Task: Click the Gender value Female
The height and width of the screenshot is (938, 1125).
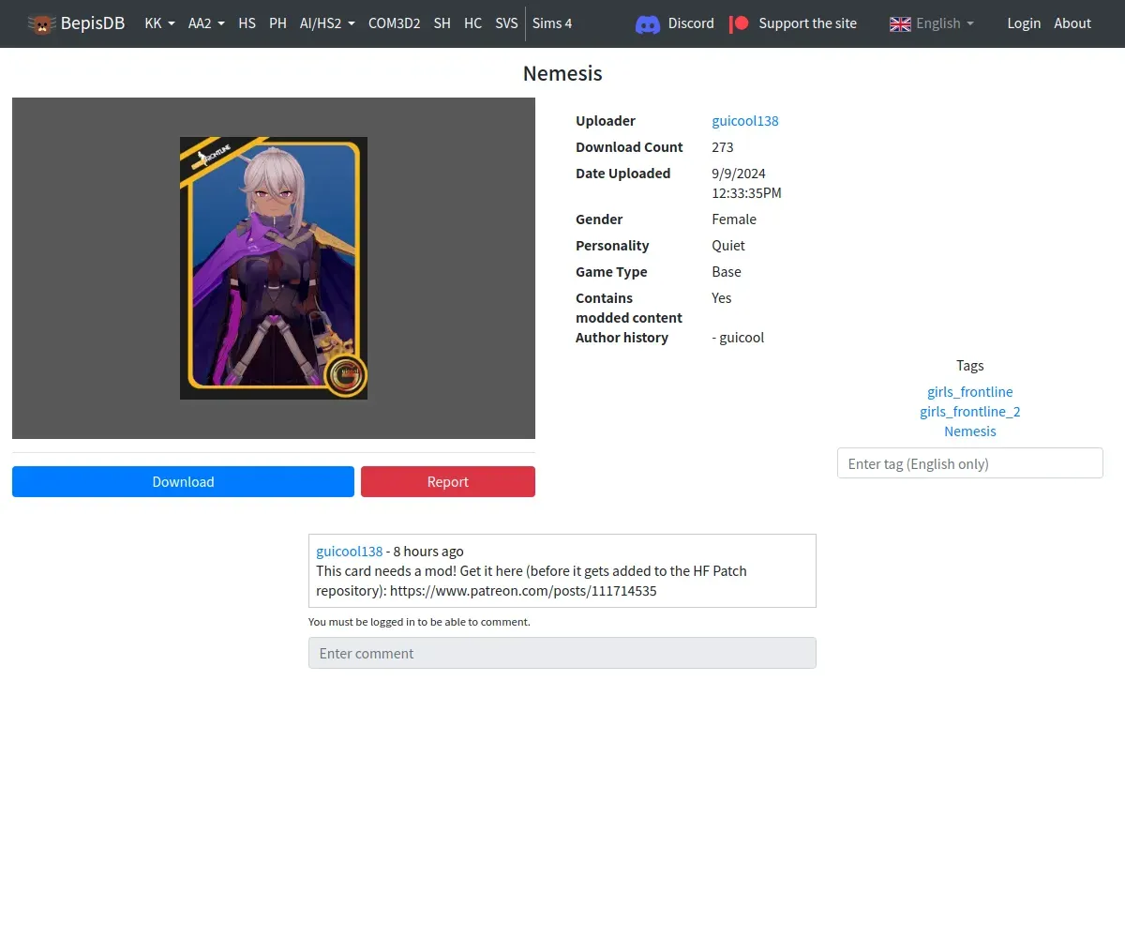Action: tap(734, 219)
